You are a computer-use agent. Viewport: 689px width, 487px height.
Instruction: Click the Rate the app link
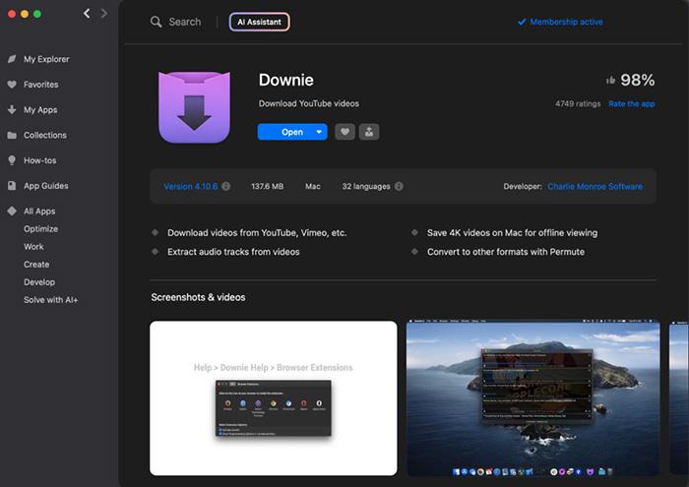click(x=632, y=103)
